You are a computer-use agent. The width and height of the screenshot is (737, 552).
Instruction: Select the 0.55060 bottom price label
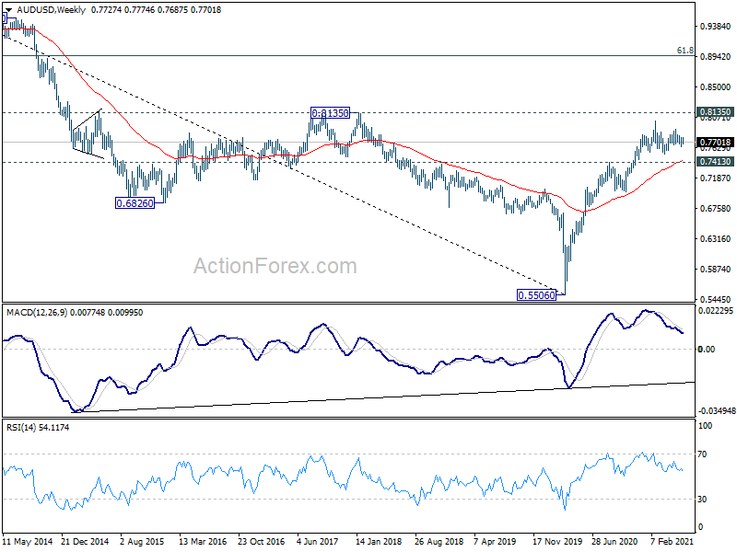point(536,295)
